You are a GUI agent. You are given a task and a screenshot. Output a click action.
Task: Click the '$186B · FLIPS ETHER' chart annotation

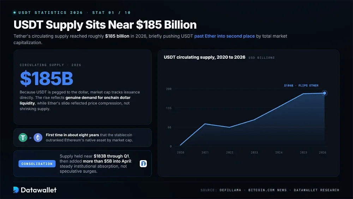301,86
